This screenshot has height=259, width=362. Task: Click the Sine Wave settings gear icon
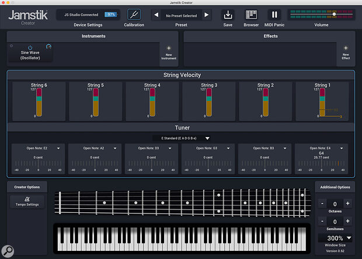tap(11, 45)
